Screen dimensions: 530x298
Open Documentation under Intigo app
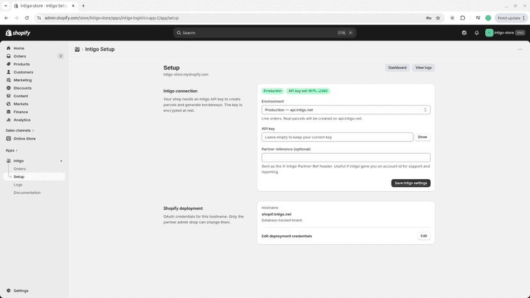[27, 192]
